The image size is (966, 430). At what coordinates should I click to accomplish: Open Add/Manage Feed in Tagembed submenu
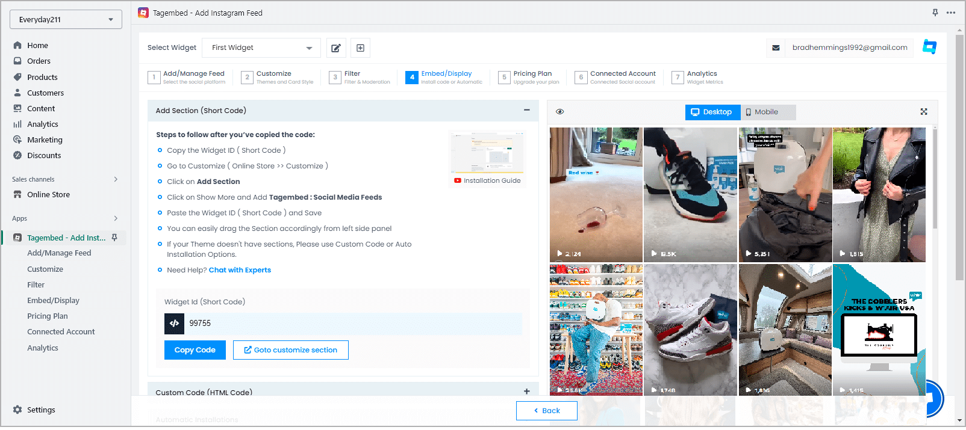click(59, 253)
